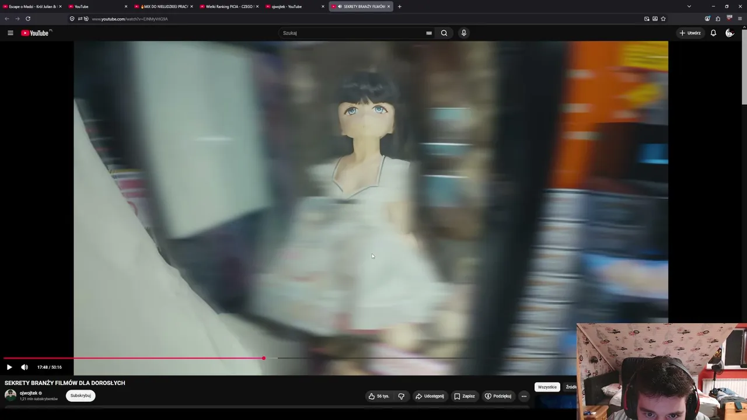Viewport: 747px width, 420px height.
Task: Open the browser extensions puzzle icon
Action: (718, 19)
